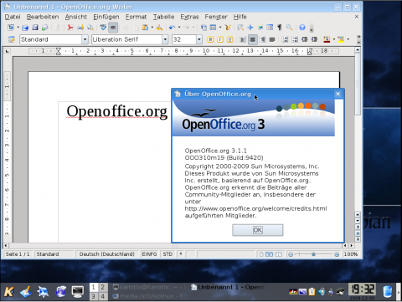
Task: Click the Insert table icon
Action: point(213,28)
